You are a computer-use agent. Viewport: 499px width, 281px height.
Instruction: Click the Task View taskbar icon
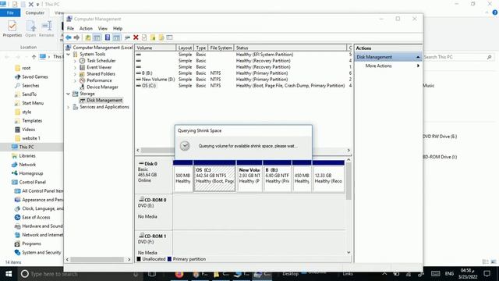pyautogui.click(x=152, y=274)
